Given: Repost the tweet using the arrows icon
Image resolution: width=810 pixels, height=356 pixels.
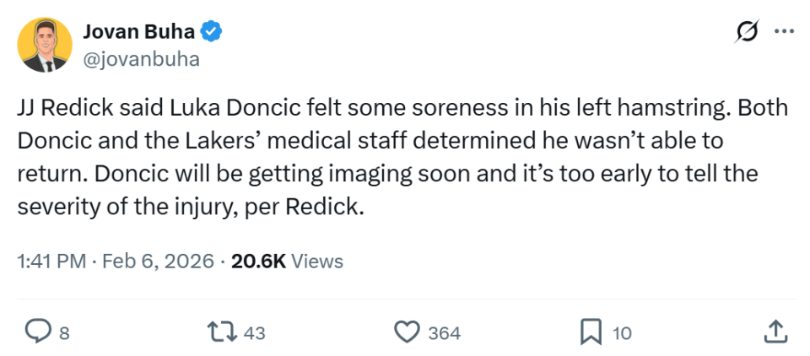Looking at the screenshot, I should 223,332.
